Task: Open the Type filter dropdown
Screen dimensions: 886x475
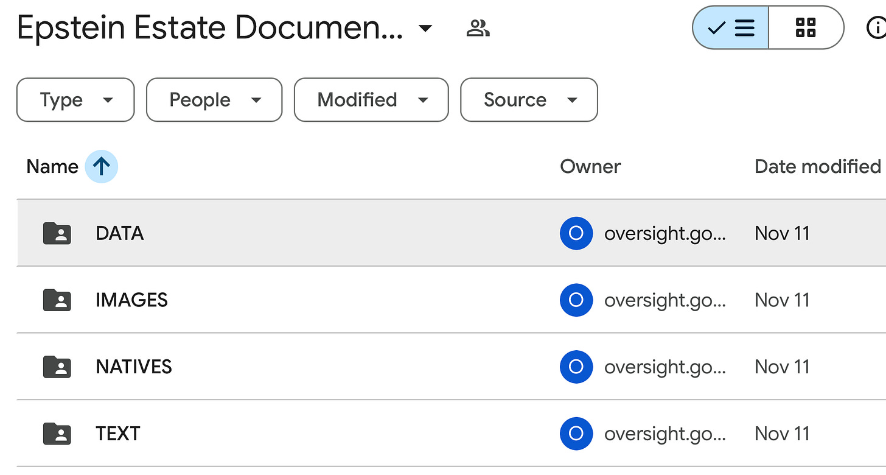Action: click(x=75, y=100)
